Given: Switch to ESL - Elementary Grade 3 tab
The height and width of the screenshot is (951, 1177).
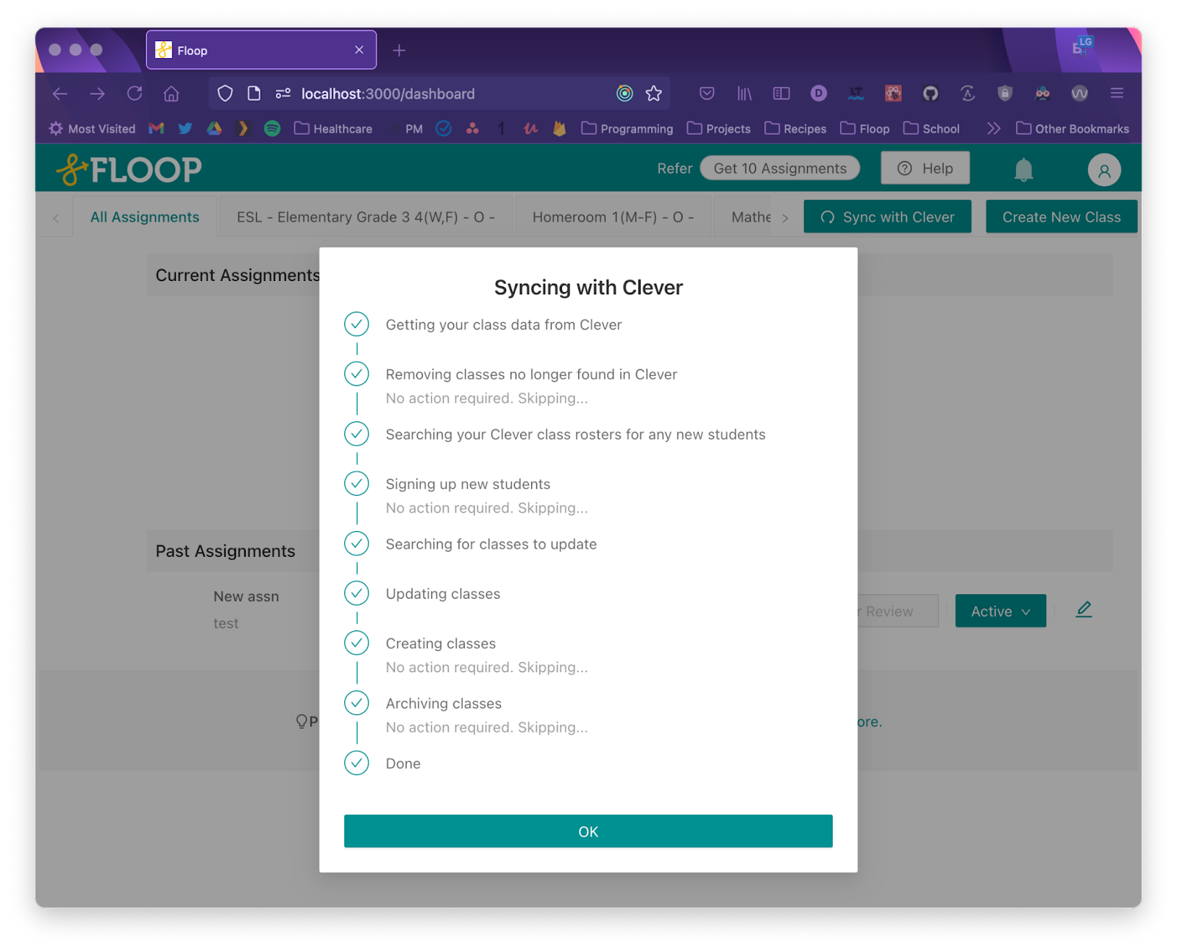Looking at the screenshot, I should point(366,217).
